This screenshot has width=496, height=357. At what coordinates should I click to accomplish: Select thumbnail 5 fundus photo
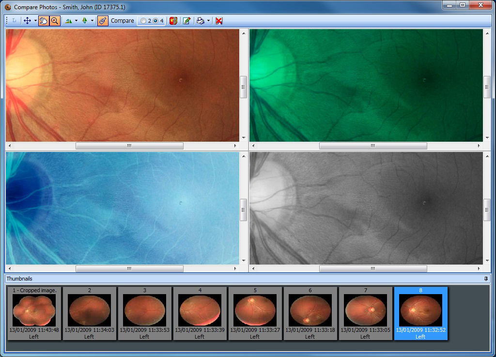tap(255, 313)
